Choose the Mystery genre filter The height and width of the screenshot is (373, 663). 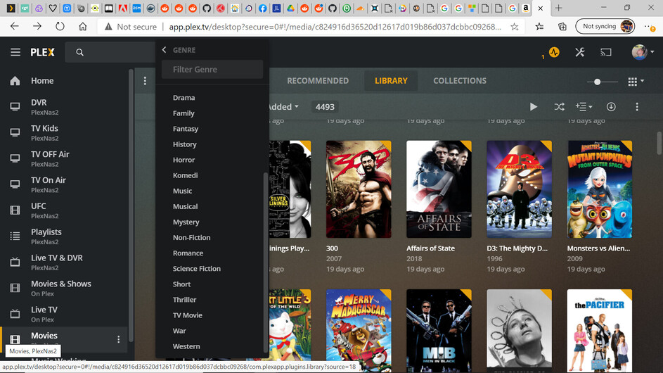(x=186, y=222)
